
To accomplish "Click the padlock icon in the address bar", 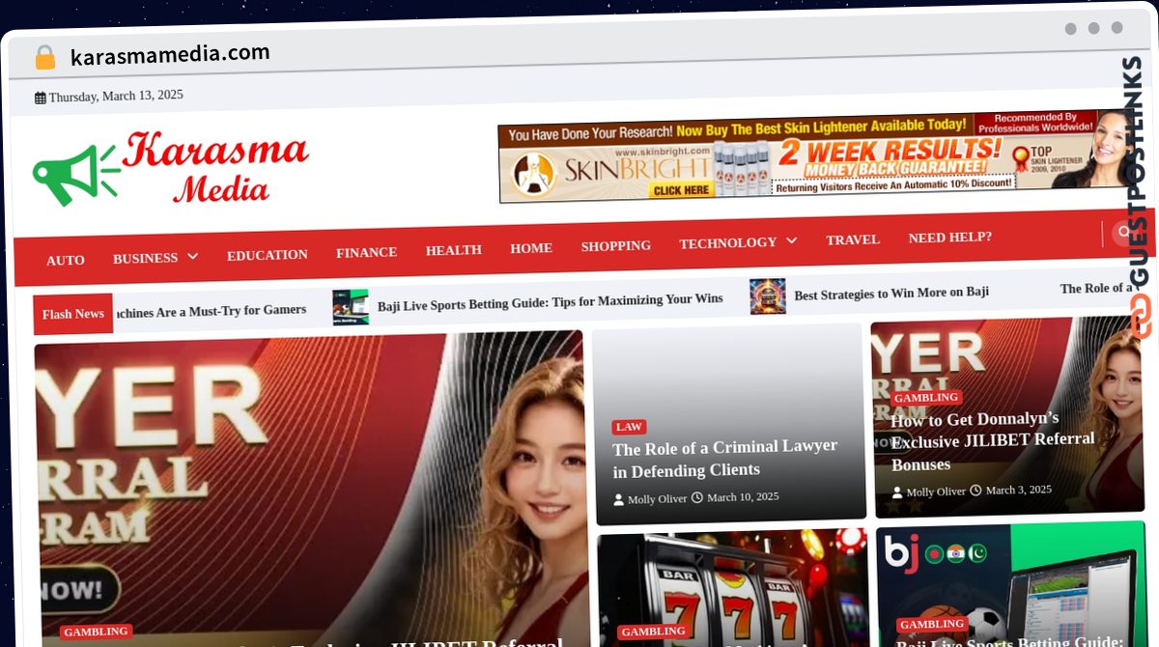I will pos(44,57).
